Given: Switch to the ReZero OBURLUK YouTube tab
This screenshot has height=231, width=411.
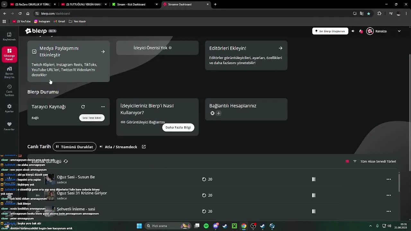Looking at the screenshot, I should coord(33,4).
